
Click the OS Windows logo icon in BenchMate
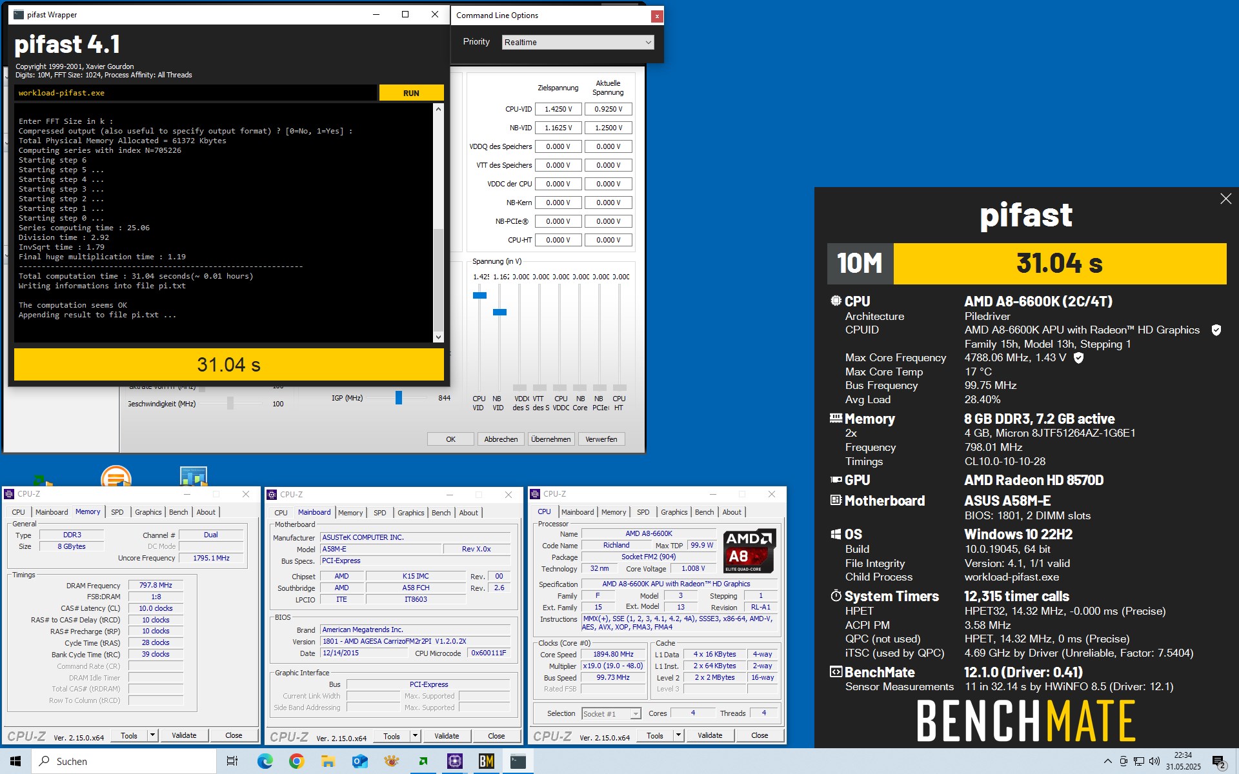click(836, 534)
